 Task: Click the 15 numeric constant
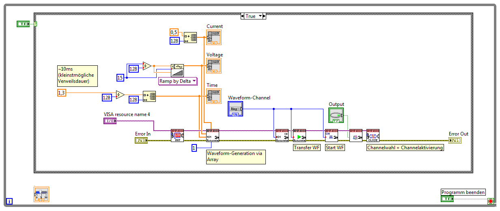(120, 78)
